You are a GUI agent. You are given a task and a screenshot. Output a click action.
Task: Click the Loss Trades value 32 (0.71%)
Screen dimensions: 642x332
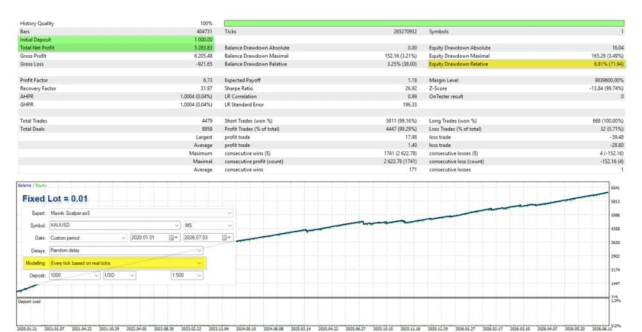click(x=611, y=129)
